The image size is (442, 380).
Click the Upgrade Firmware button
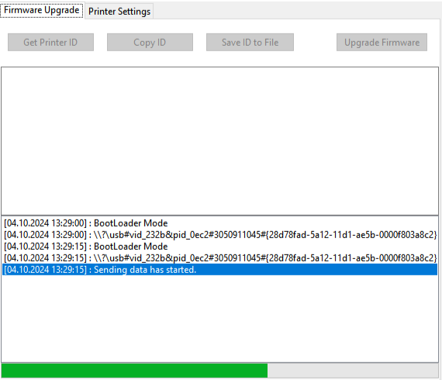(382, 43)
